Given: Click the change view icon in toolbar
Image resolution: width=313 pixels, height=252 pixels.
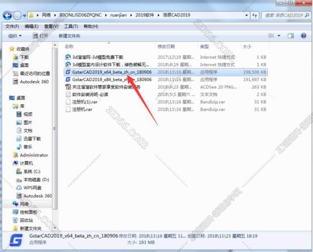Looking at the screenshot, I should (x=271, y=36).
